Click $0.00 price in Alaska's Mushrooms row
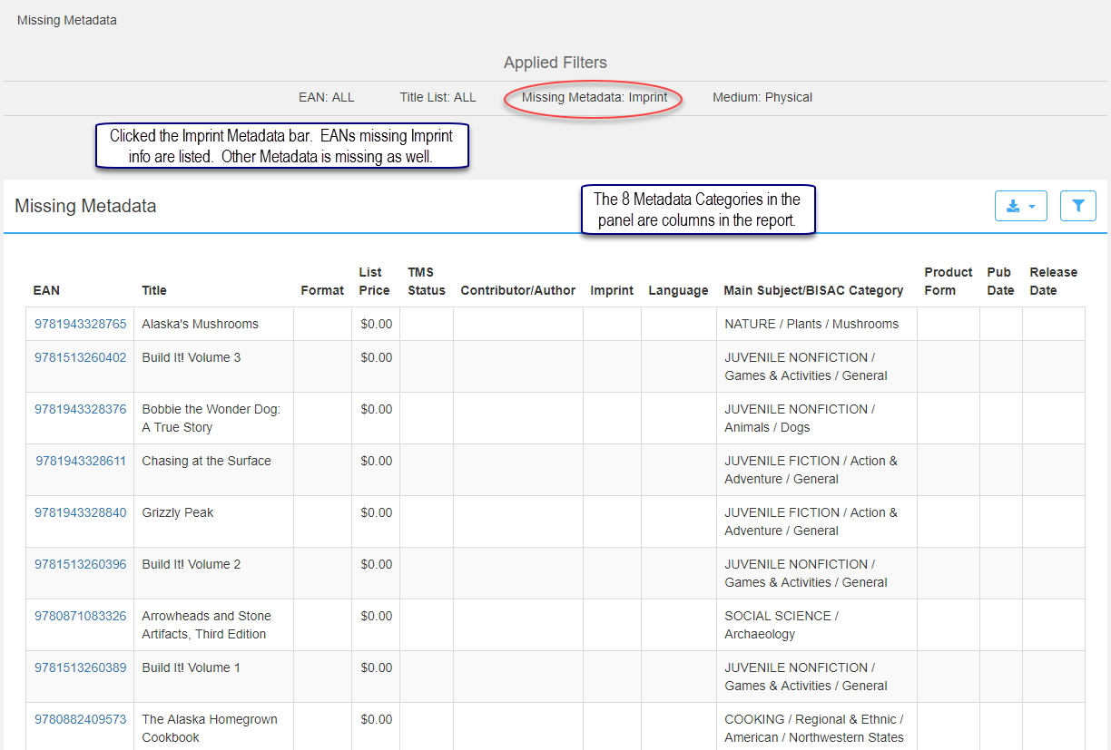Screen dimensions: 1111x750 tap(377, 324)
